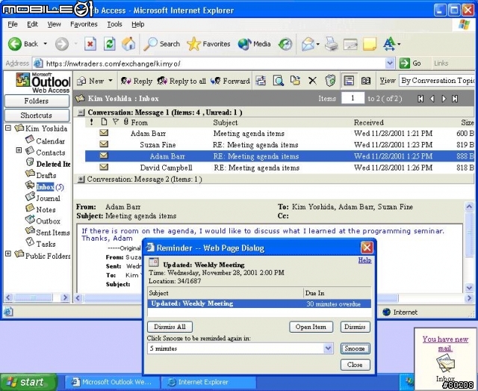Click the Open Item button
This screenshot has width=478, height=391.
311,327
